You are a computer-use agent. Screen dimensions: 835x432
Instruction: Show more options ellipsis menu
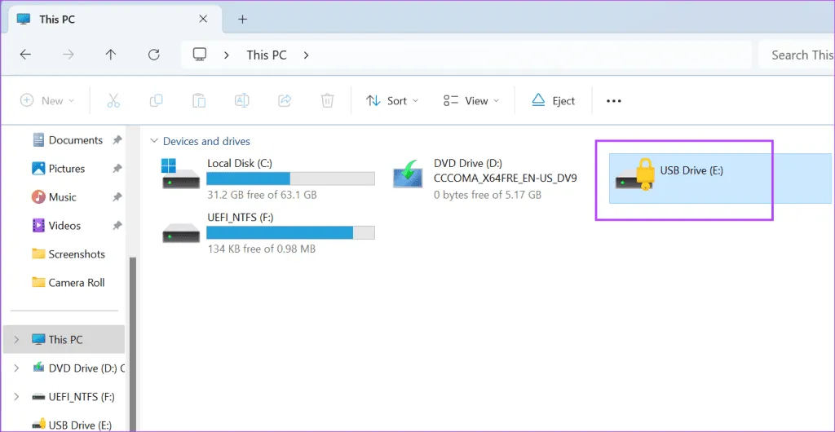pyautogui.click(x=614, y=101)
